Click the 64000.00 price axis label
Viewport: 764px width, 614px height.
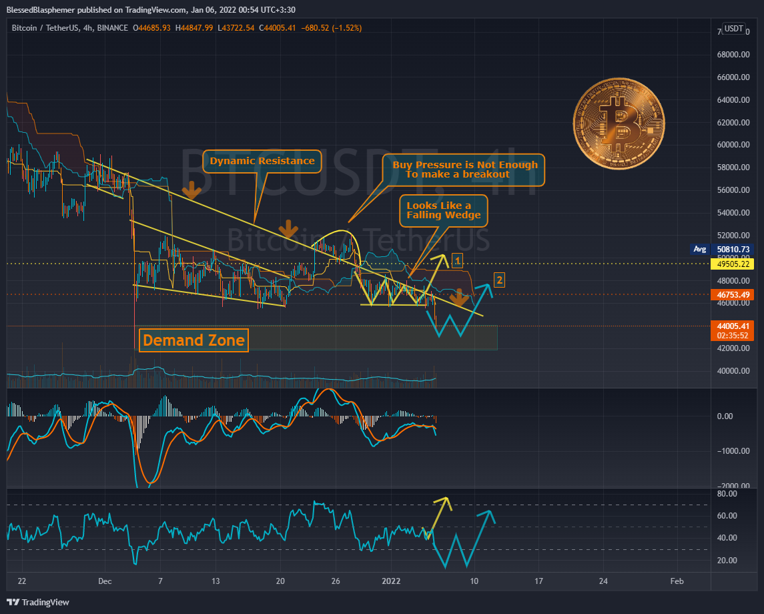(x=733, y=99)
